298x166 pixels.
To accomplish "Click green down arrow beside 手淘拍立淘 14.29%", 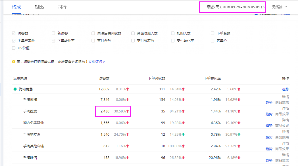I will point(183,135).
